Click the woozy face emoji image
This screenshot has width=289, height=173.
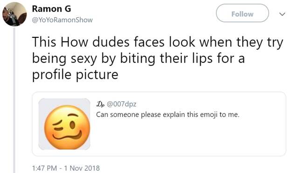[x=67, y=127]
